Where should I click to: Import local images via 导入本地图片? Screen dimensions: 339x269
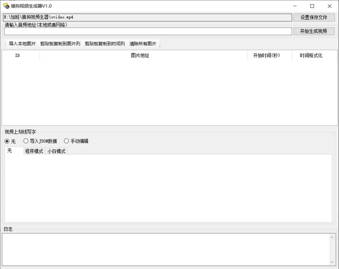tap(22, 44)
